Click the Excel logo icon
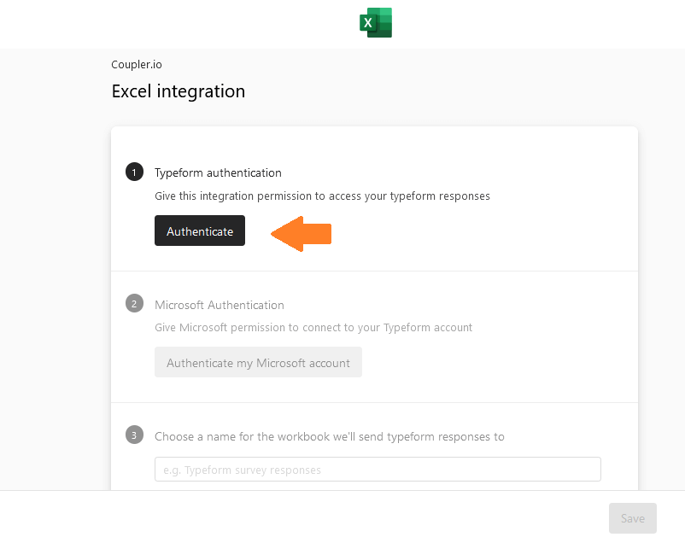 [376, 23]
